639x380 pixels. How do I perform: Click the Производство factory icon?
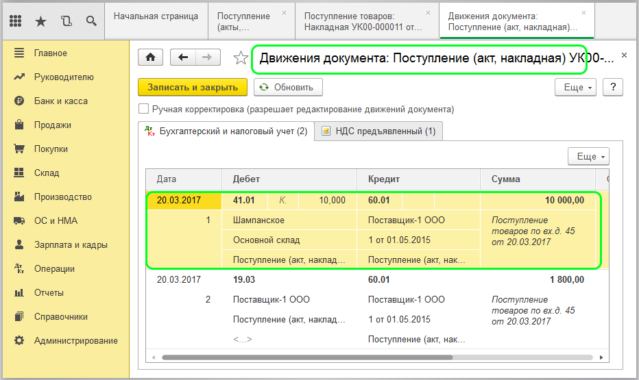click(19, 197)
